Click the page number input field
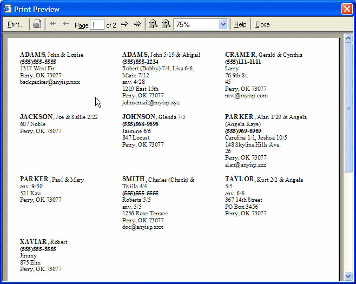 tap(97, 25)
